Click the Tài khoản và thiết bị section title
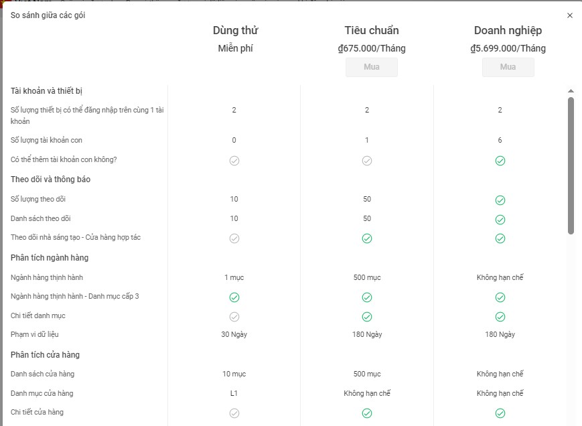The height and width of the screenshot is (426, 582). 46,91
